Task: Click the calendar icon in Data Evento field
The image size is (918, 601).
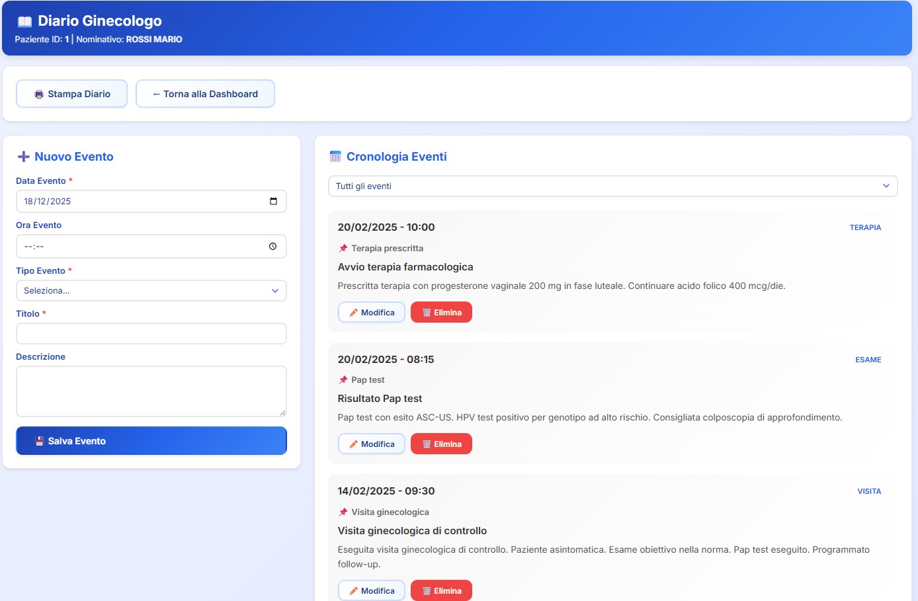Action: point(273,201)
